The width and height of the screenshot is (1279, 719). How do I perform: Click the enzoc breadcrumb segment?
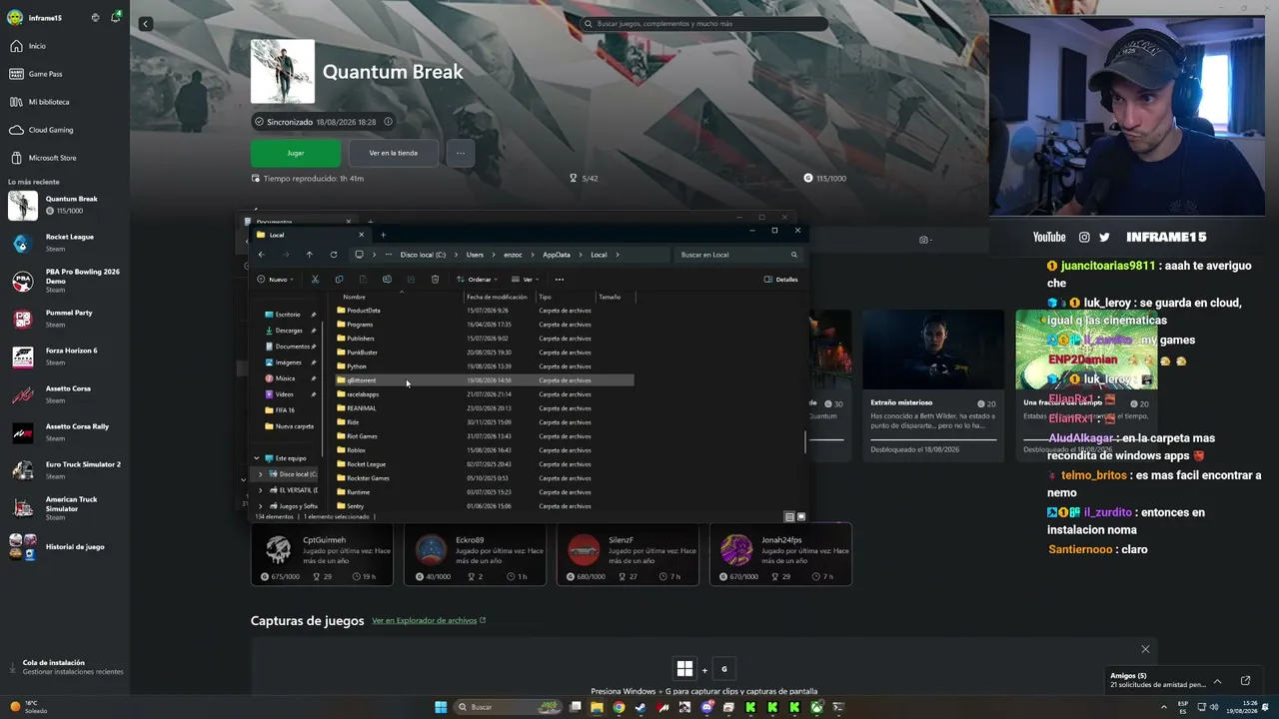pos(514,255)
